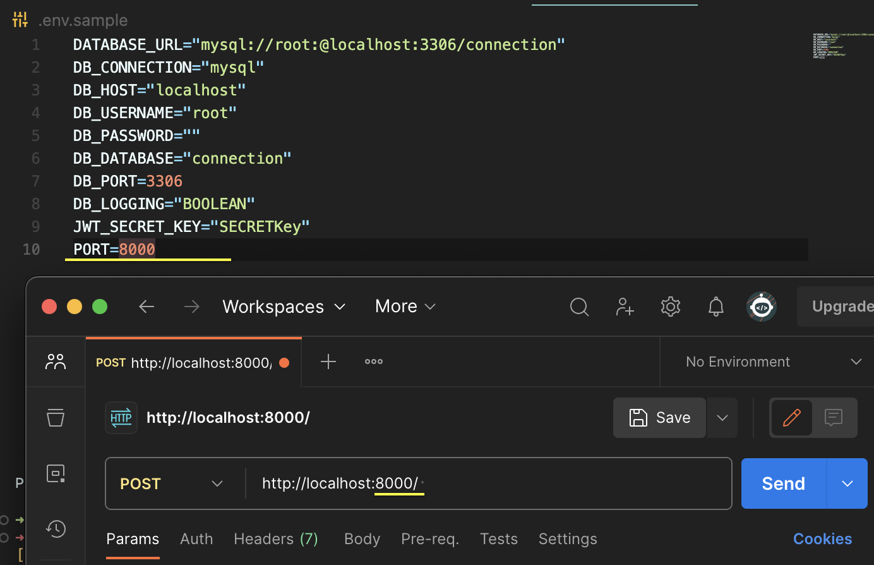Close the unsaved POST tab orange dot

(x=284, y=362)
